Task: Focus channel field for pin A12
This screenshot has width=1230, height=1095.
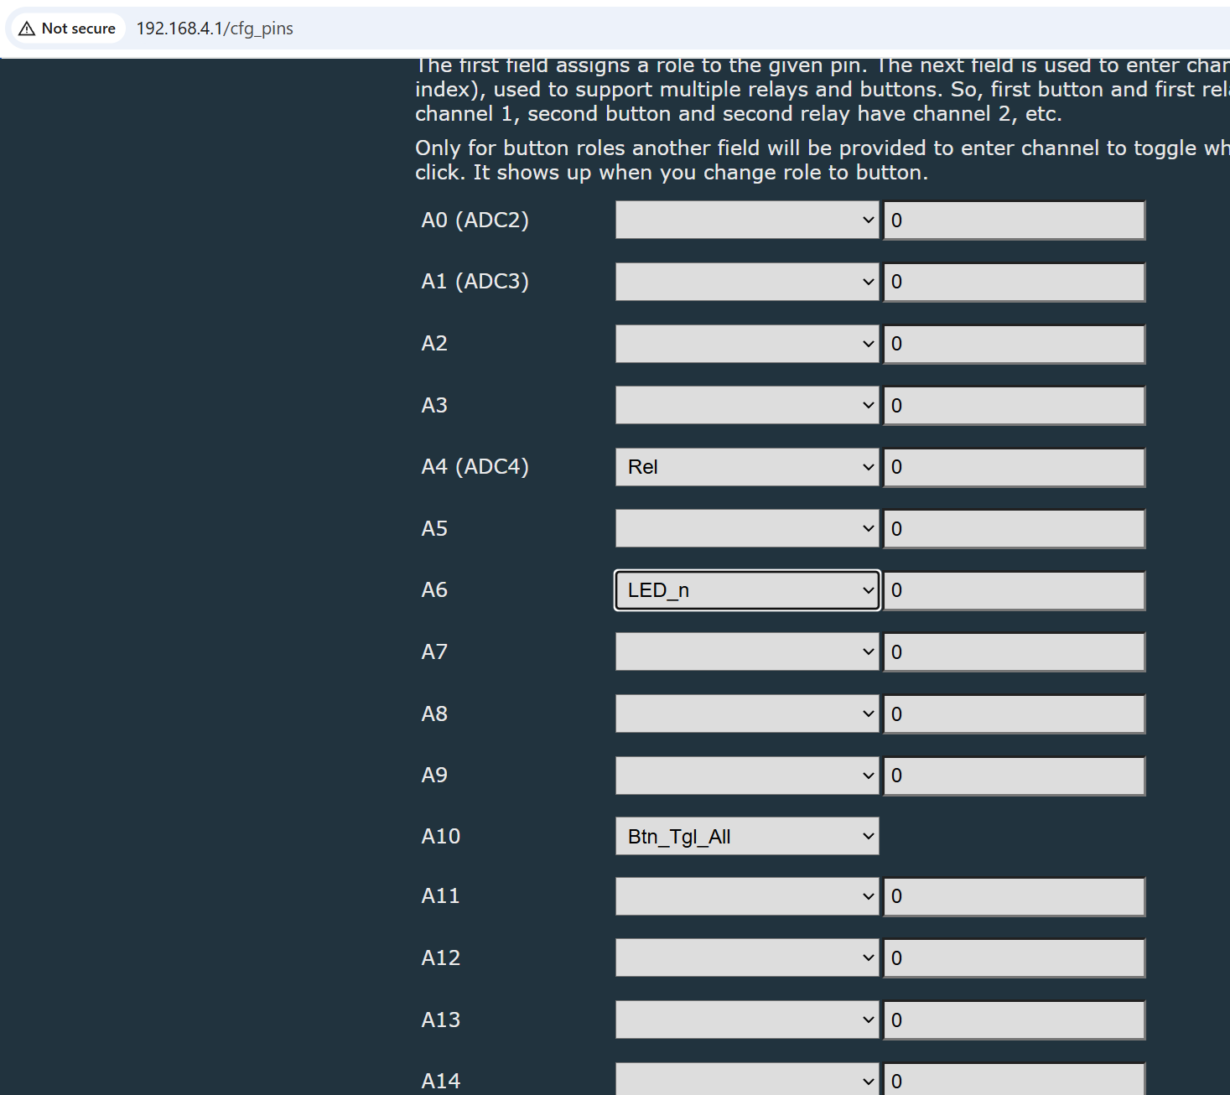Action: pyautogui.click(x=1015, y=958)
